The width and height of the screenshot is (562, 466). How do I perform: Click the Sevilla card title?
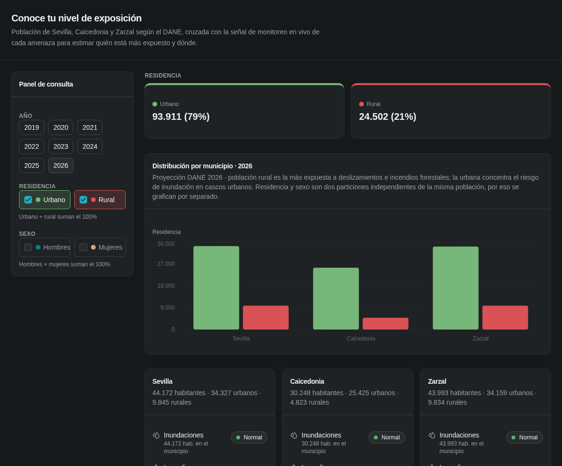pos(162,381)
